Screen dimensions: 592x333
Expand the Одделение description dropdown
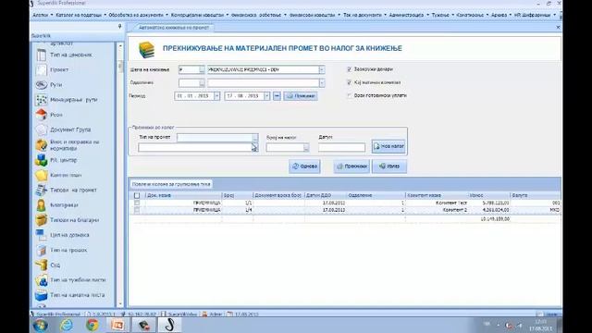tap(322, 83)
